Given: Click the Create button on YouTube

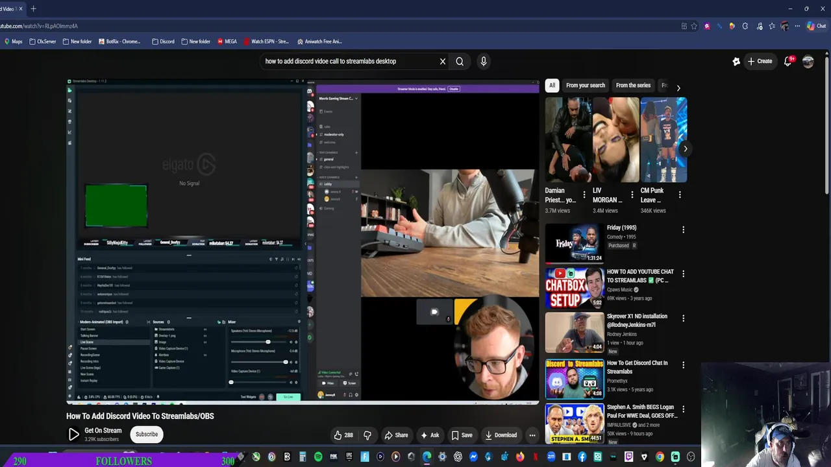Looking at the screenshot, I should click(x=760, y=61).
